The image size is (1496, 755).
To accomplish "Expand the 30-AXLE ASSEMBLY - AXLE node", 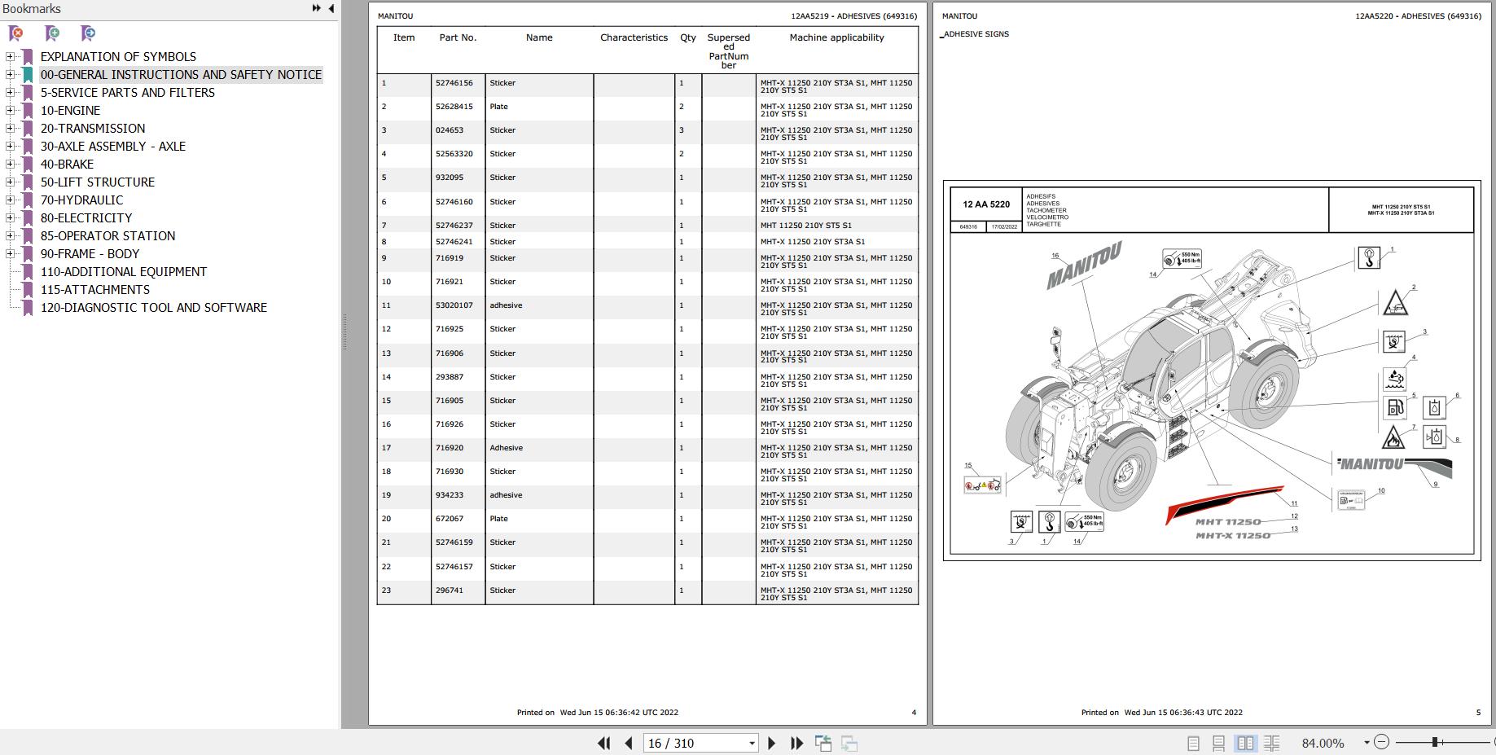I will [10, 147].
